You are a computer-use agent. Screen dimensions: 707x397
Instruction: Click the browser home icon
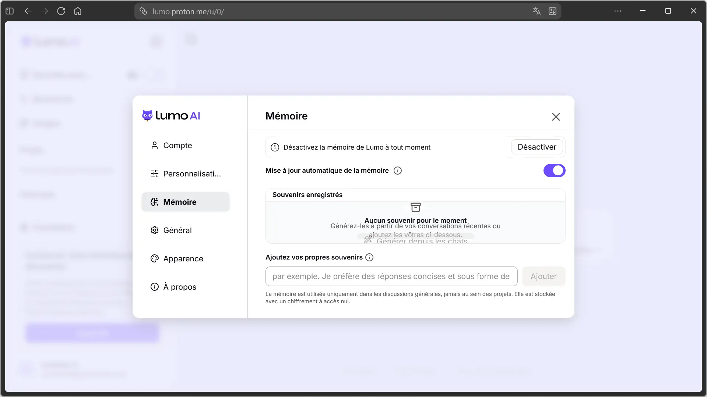click(78, 11)
